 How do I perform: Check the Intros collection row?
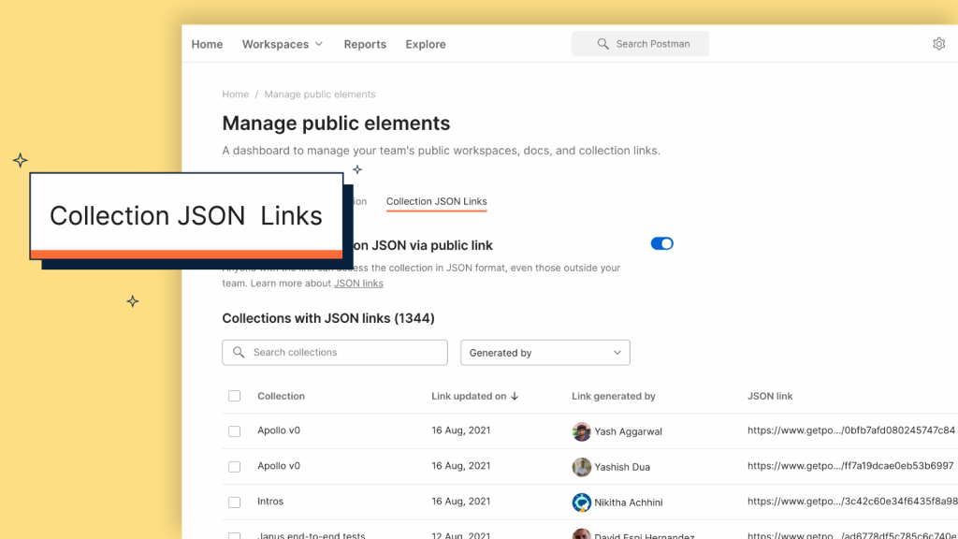234,503
